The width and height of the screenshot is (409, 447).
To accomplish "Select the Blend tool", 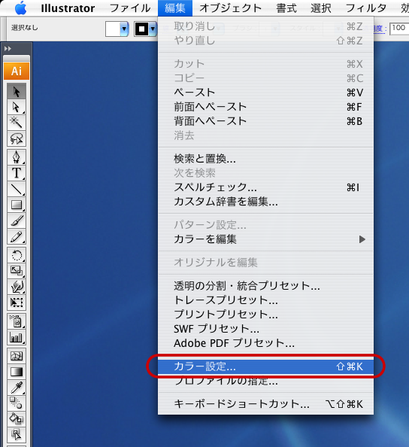I will tap(17, 403).
